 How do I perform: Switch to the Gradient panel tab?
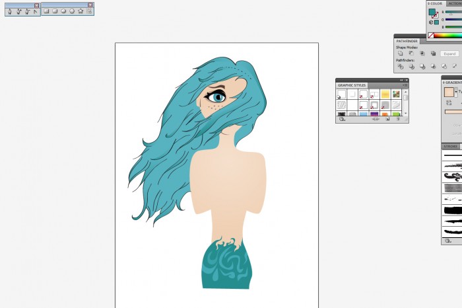click(x=453, y=83)
